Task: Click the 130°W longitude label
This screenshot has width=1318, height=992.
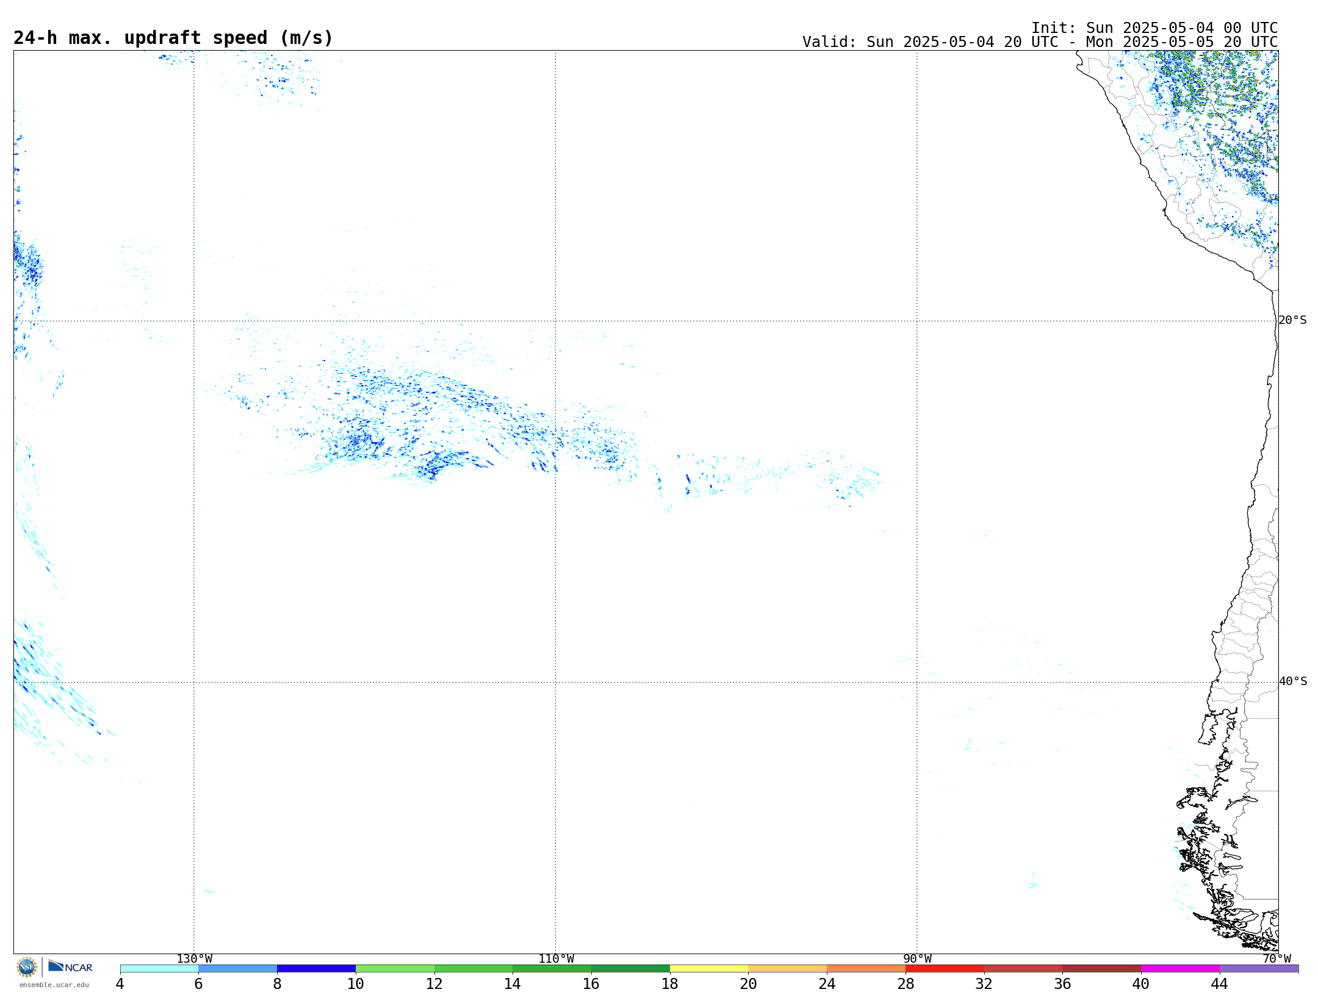Action: 195,959
